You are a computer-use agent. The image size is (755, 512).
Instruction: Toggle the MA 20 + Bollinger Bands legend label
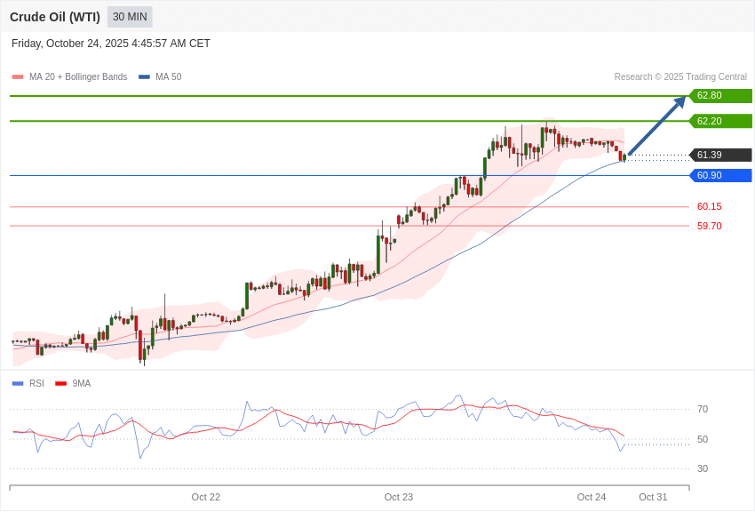[x=78, y=77]
